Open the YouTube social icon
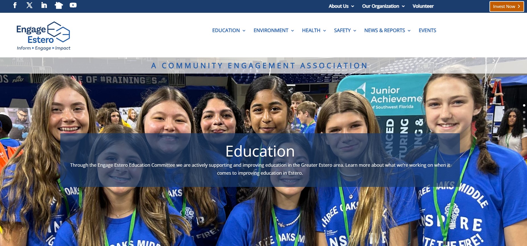Viewport: 527px width, 246px height. pyautogui.click(x=73, y=5)
